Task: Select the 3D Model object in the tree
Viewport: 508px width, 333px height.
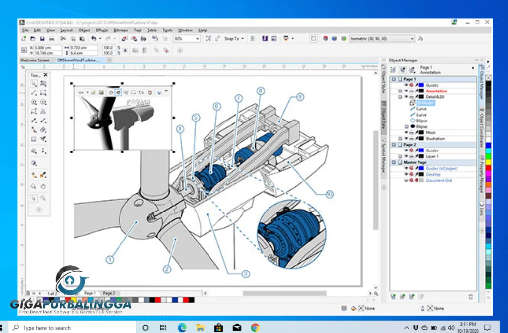Action: 425,103
